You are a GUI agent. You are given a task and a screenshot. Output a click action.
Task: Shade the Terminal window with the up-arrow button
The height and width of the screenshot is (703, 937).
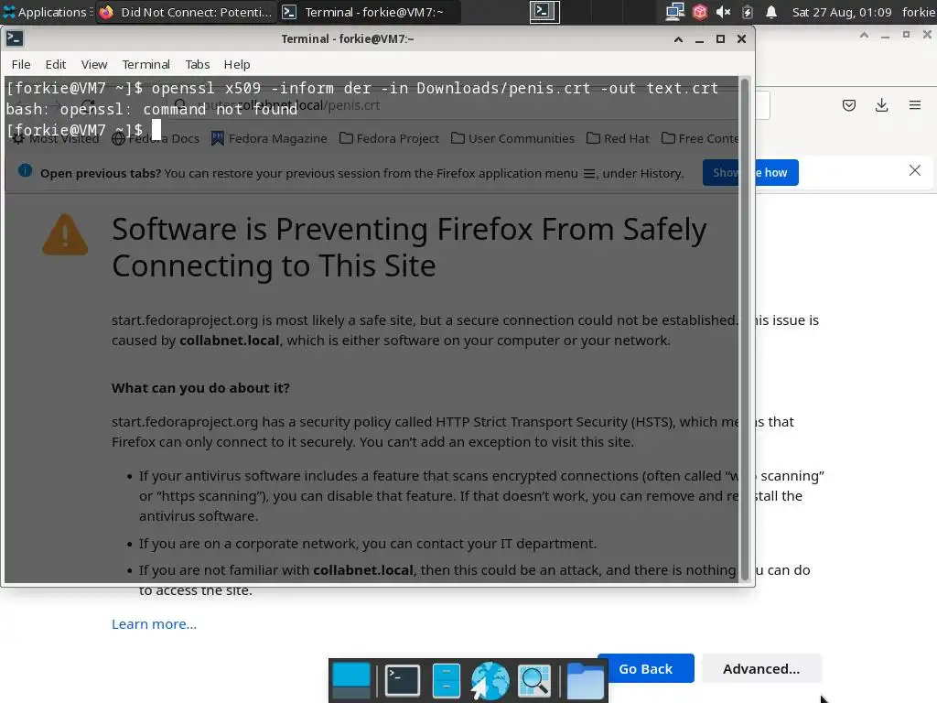678,39
